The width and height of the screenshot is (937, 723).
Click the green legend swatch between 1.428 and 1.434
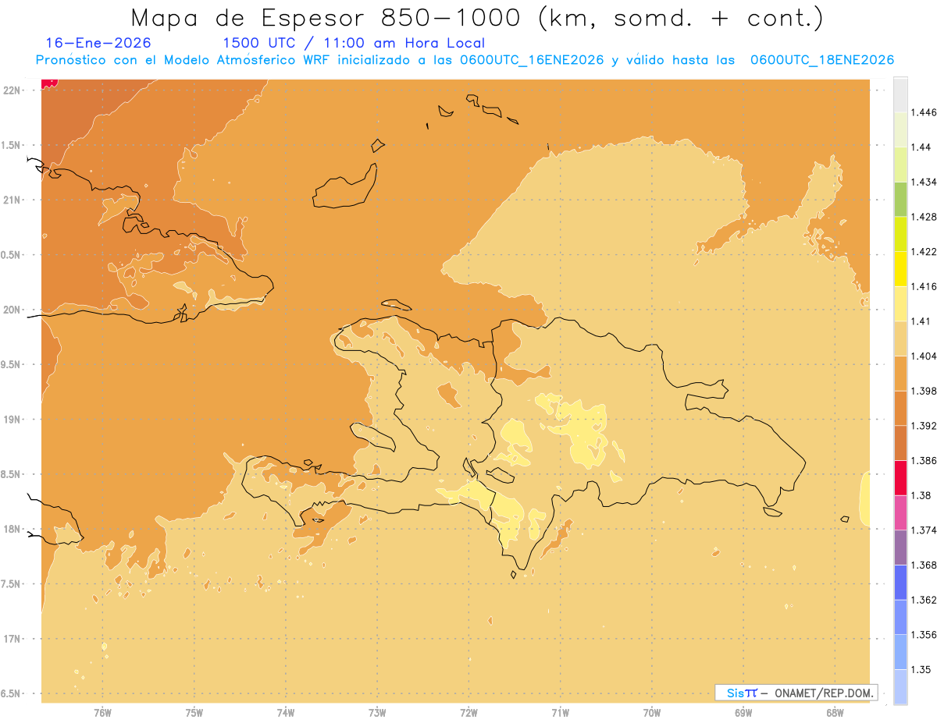pyautogui.click(x=900, y=199)
